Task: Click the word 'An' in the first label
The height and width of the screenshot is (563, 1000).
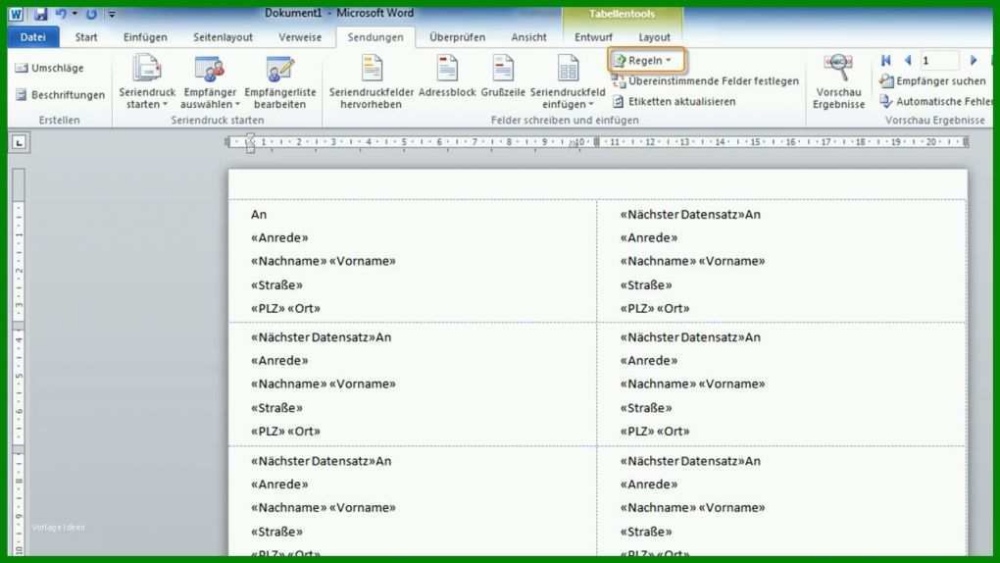Action: [x=258, y=215]
